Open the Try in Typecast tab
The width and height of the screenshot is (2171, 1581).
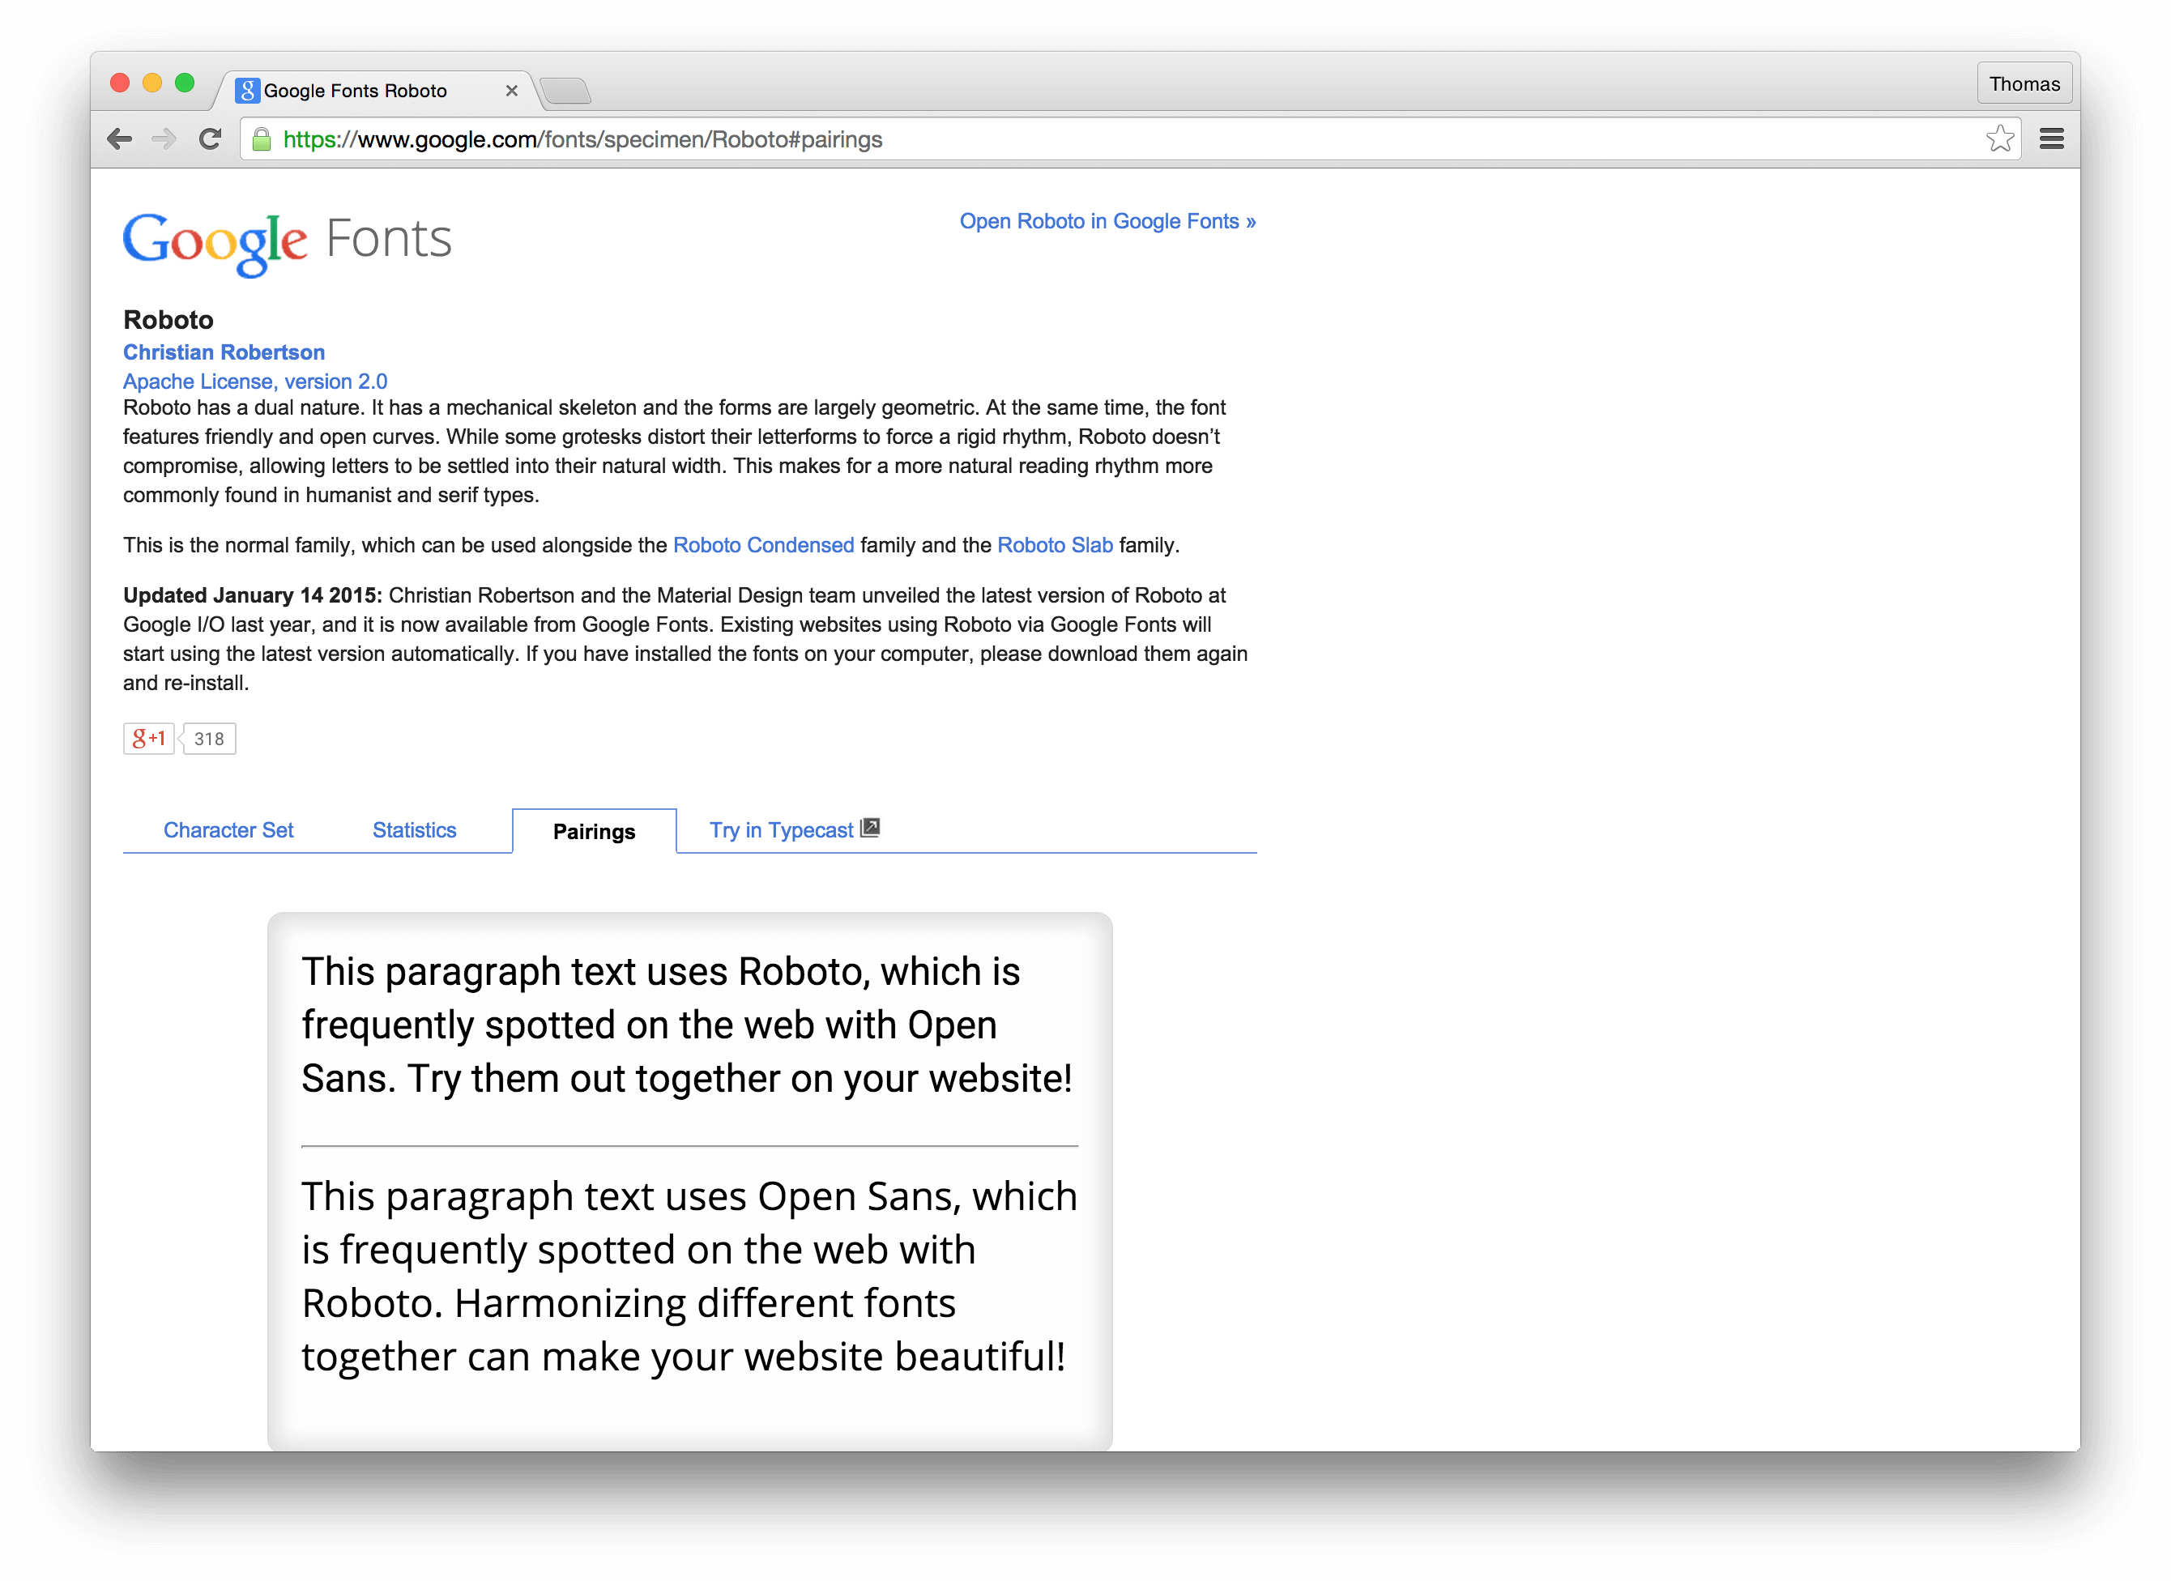[x=781, y=831]
